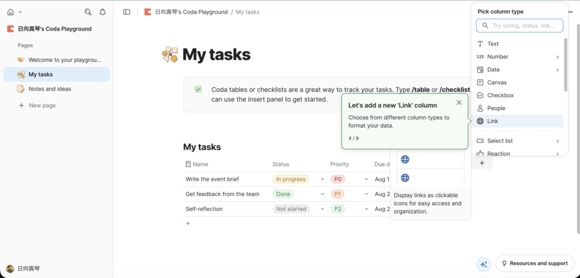Screen dimensions: 580x278
Task: Click the home icon in sidebar
Action: coord(11,11)
